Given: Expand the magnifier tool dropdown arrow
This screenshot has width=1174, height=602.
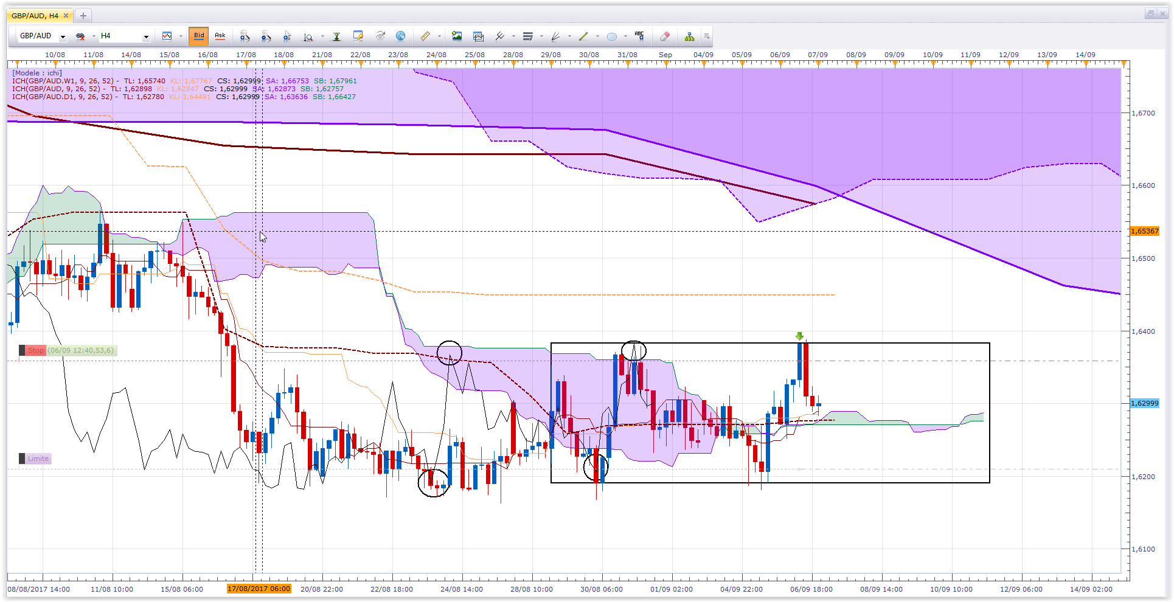Looking at the screenshot, I should click(322, 36).
